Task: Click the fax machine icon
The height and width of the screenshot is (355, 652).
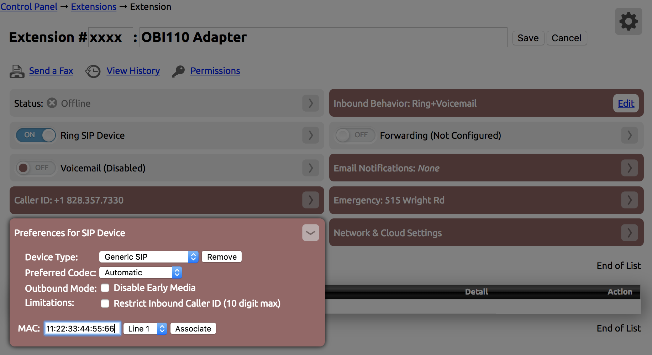Action: coord(17,71)
